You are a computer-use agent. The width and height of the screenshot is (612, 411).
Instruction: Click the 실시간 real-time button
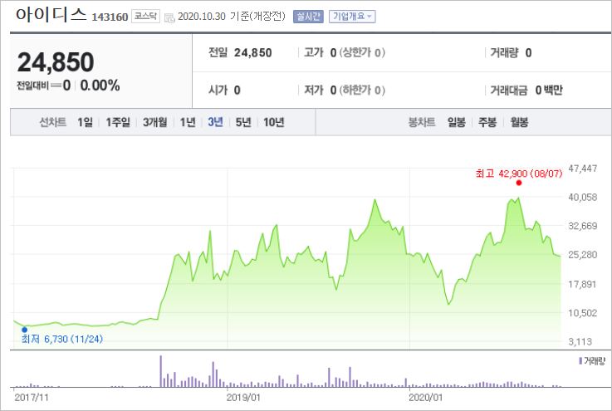coord(308,17)
